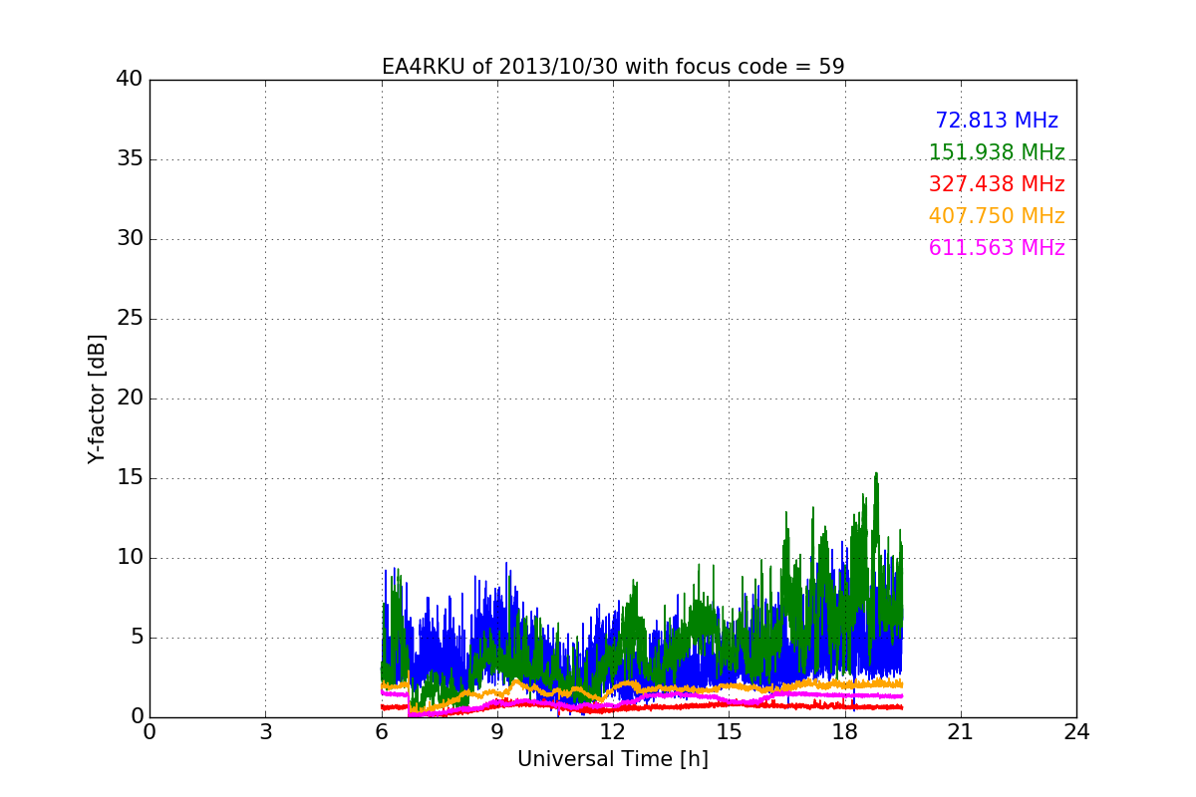Click x-axis tick label 24

pyautogui.click(x=1076, y=731)
